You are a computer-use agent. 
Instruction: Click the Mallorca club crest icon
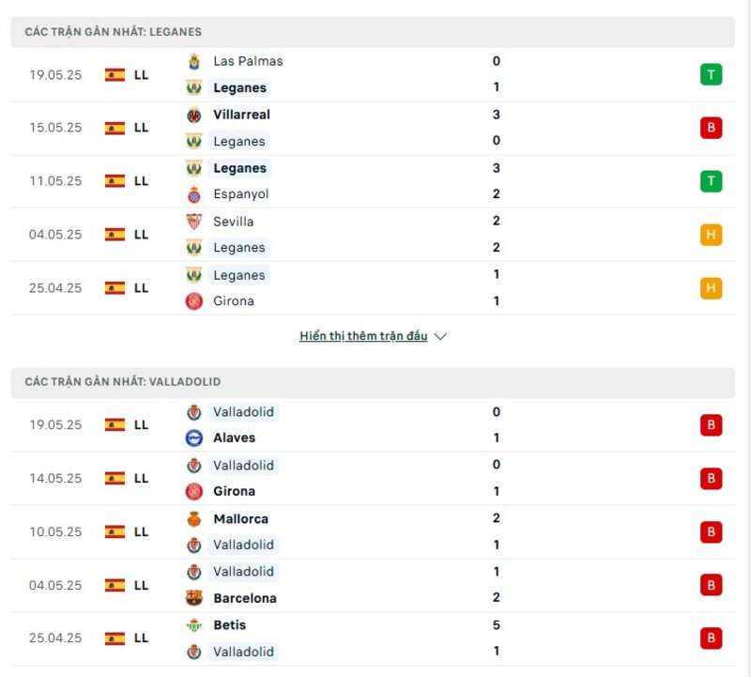tap(194, 518)
